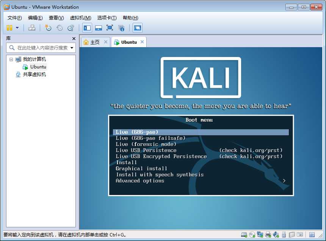Open the 帮助(H) menu
The image size is (326, 241).
(x=130, y=18)
